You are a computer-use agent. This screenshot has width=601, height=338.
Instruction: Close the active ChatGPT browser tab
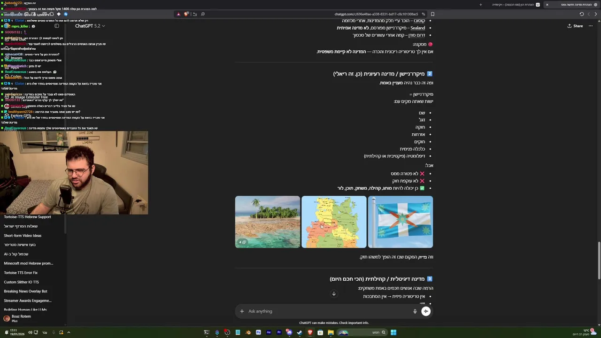coord(547,5)
